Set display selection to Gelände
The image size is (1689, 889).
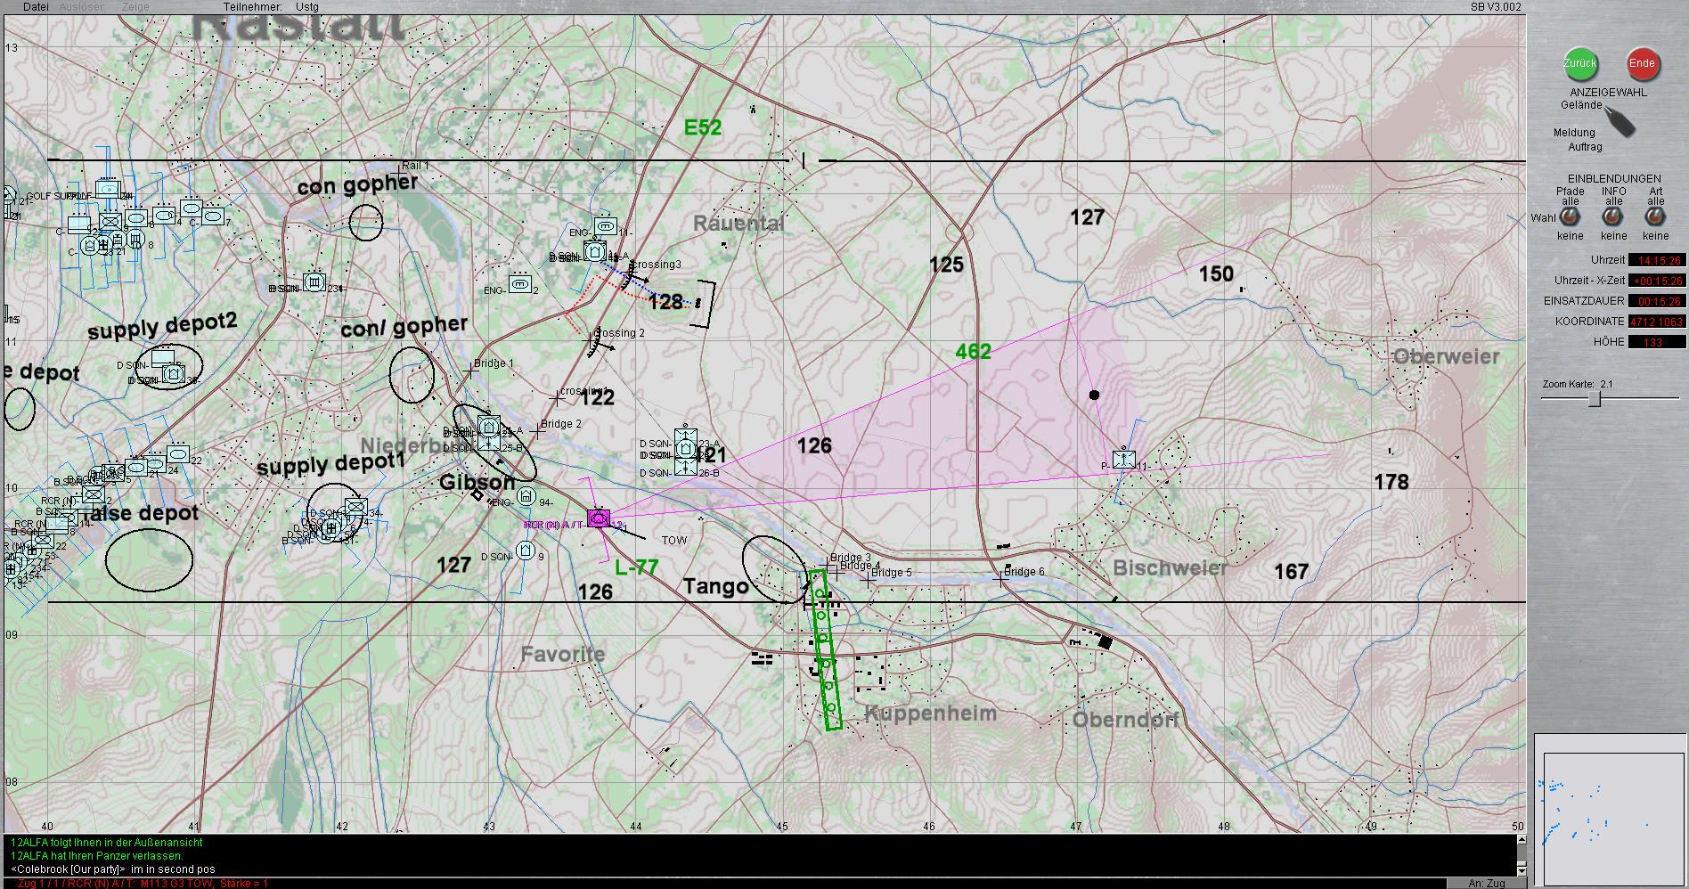[x=1580, y=105]
